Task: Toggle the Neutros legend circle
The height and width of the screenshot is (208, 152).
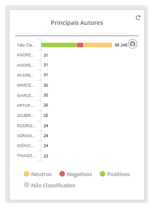Action: [x=27, y=174]
